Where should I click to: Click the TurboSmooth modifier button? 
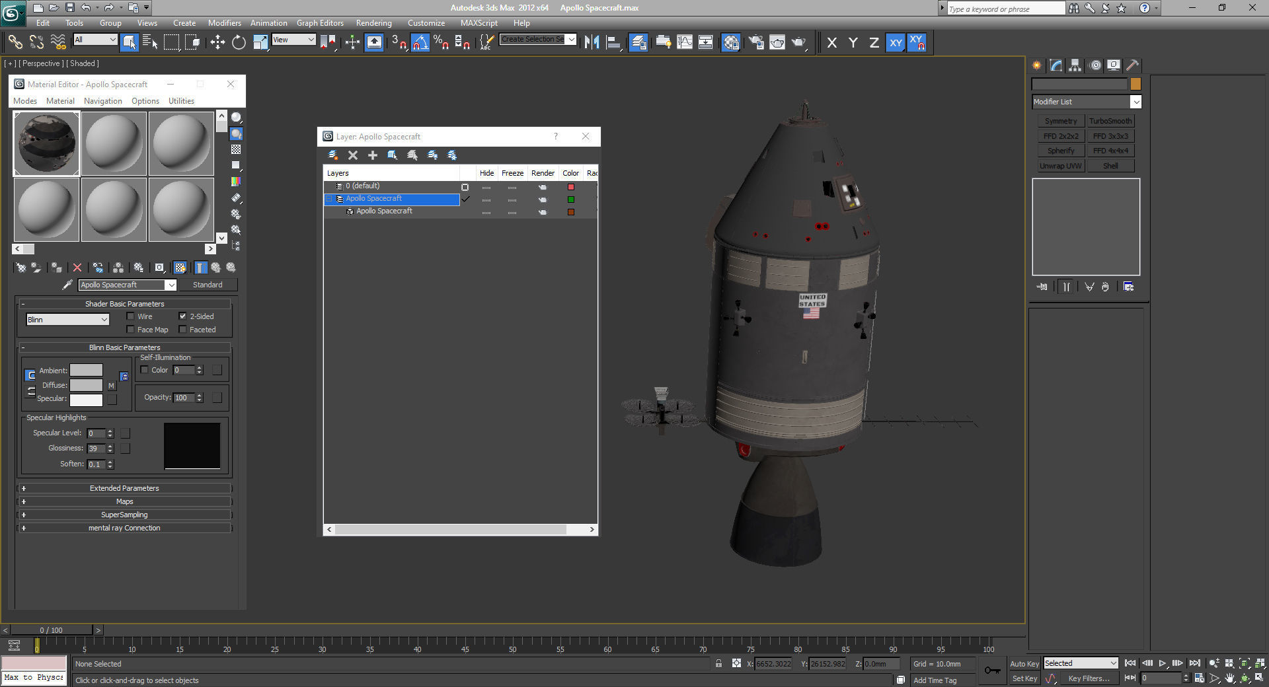point(1110,121)
